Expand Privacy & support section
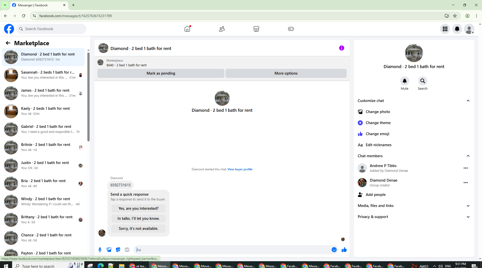 tap(414, 217)
